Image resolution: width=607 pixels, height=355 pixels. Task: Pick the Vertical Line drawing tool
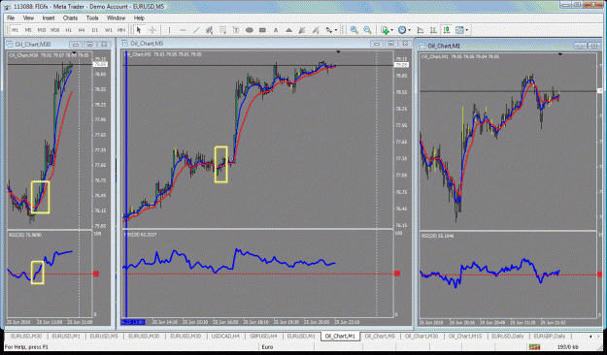point(169,30)
